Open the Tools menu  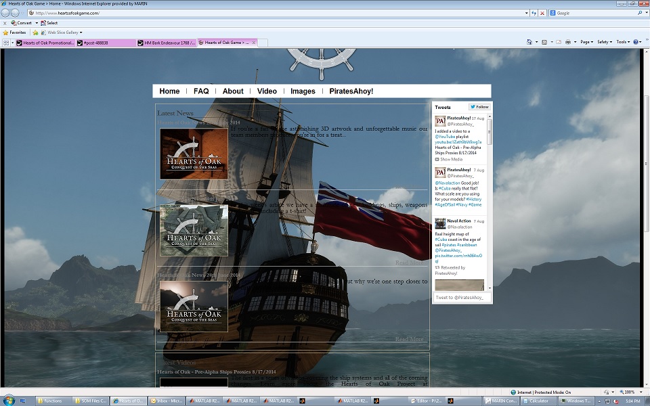[623, 42]
